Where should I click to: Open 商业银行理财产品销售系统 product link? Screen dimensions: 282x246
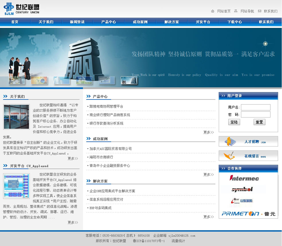click(x=110, y=115)
